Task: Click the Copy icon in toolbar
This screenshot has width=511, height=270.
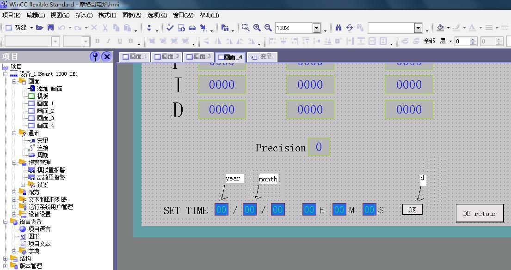Action: pos(116,28)
